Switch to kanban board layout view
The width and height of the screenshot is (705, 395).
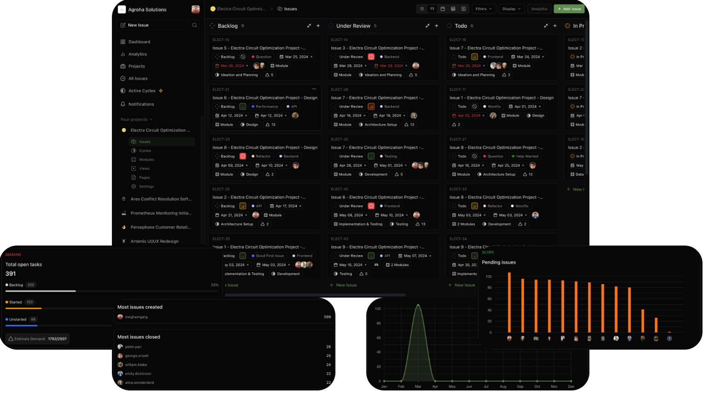[432, 9]
